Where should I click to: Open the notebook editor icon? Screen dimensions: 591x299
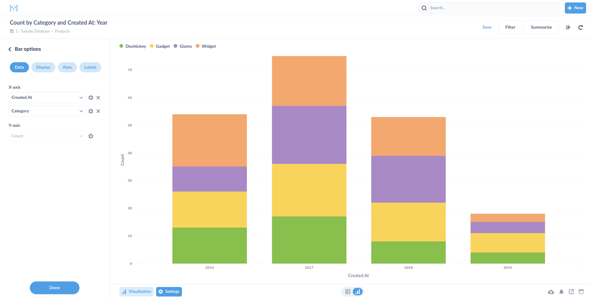tap(568, 27)
